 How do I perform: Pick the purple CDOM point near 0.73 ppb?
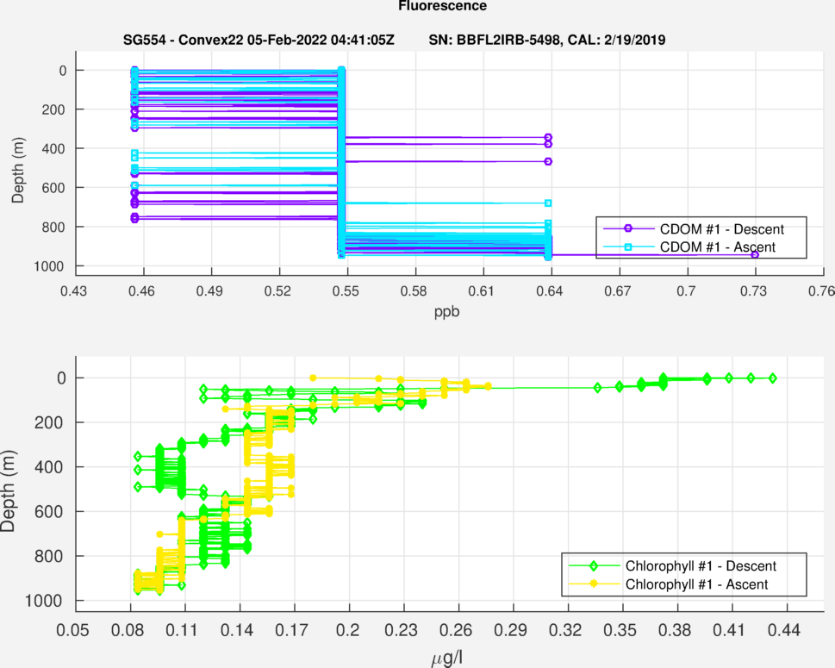[755, 255]
